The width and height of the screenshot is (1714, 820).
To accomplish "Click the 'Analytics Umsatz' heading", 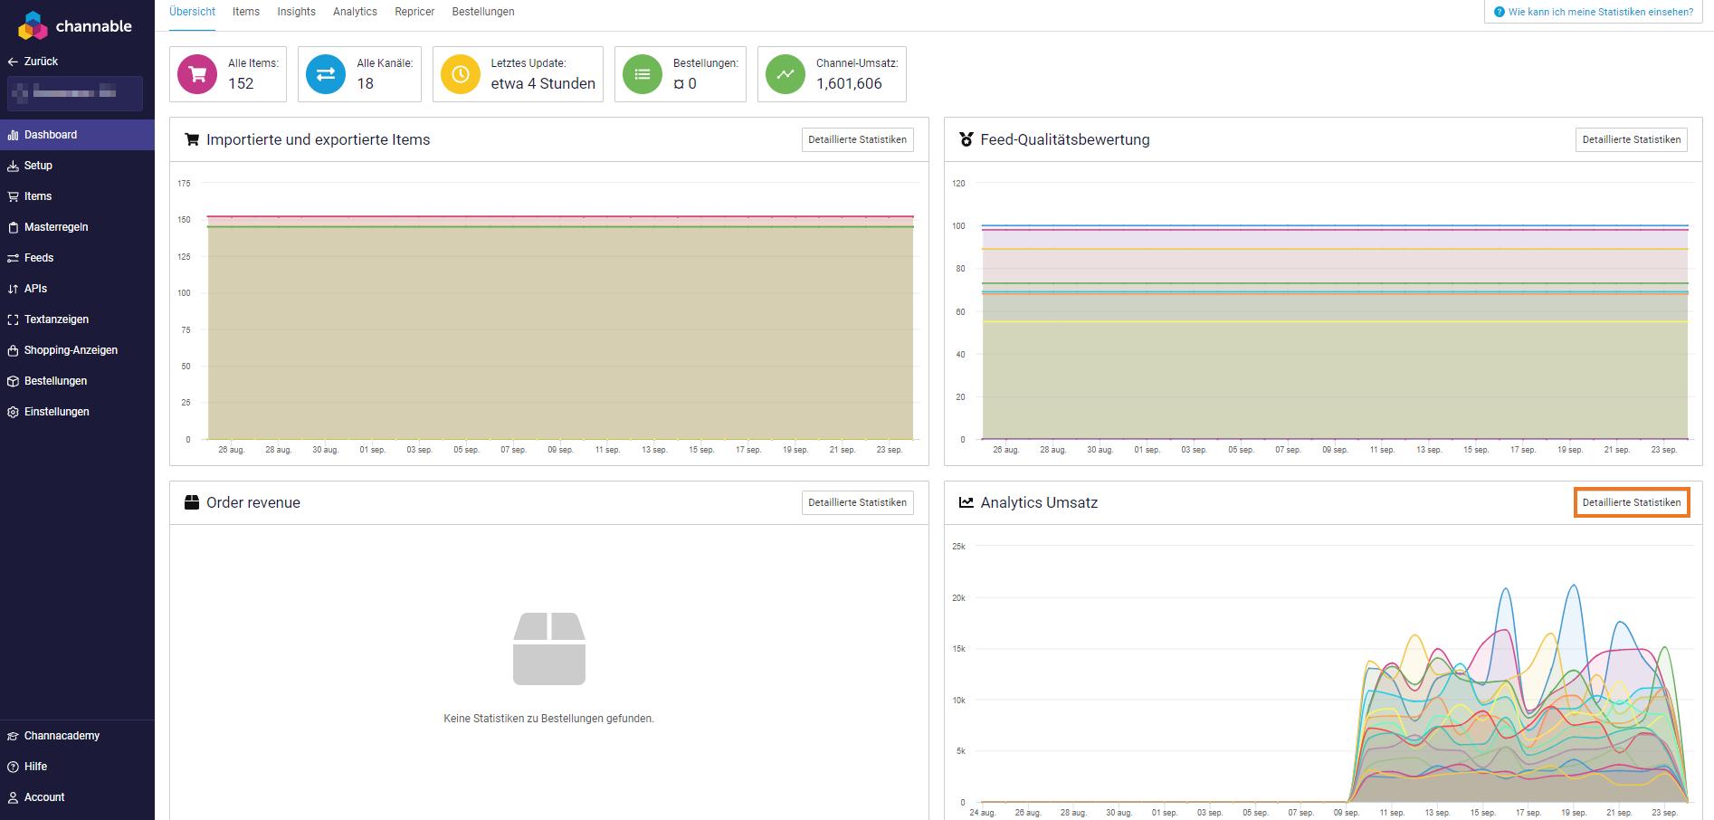I will [x=1039, y=502].
